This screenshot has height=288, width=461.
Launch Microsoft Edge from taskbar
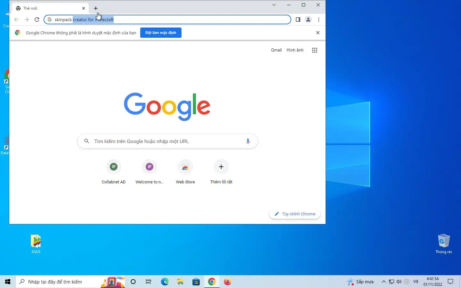[165, 282]
